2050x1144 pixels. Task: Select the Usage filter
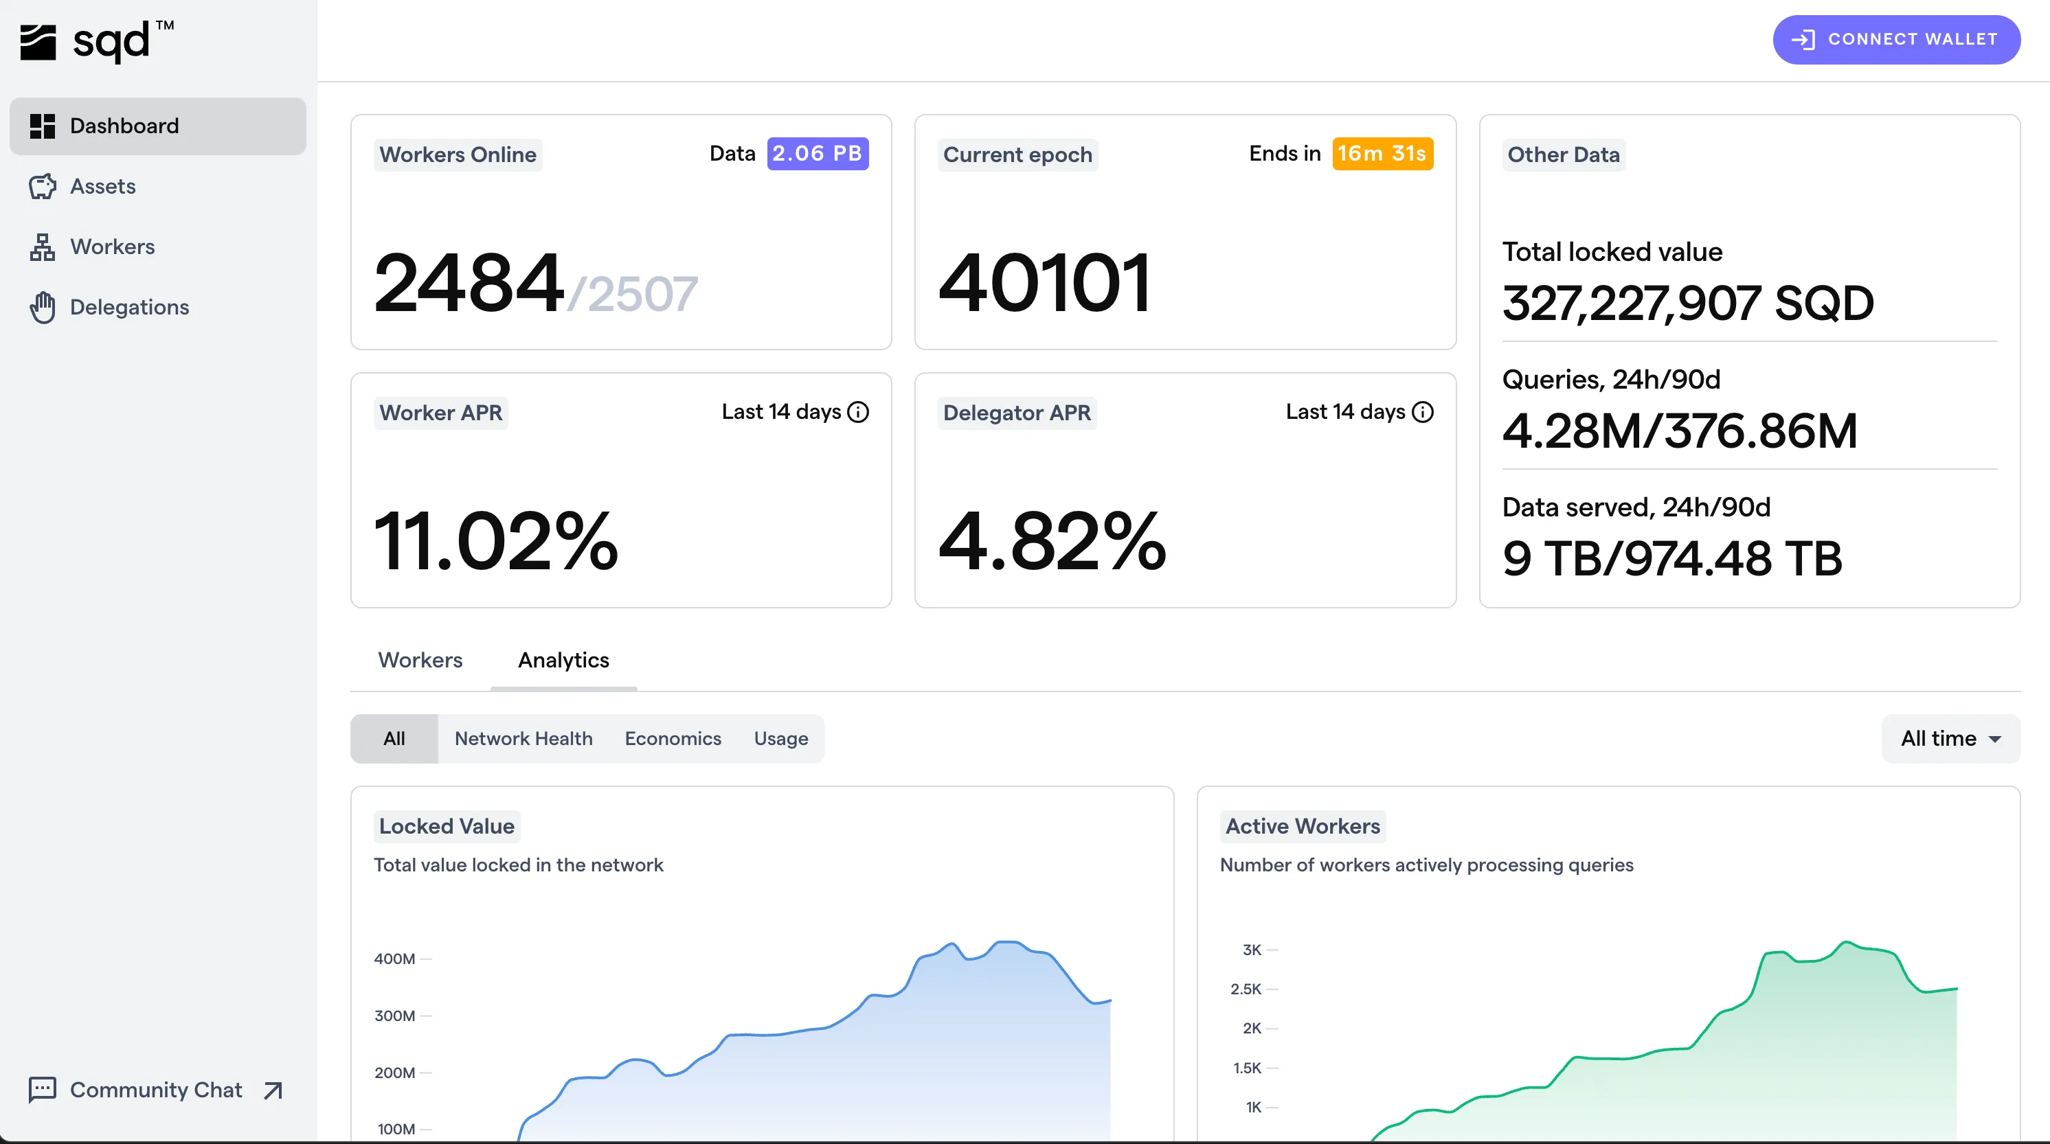780,738
